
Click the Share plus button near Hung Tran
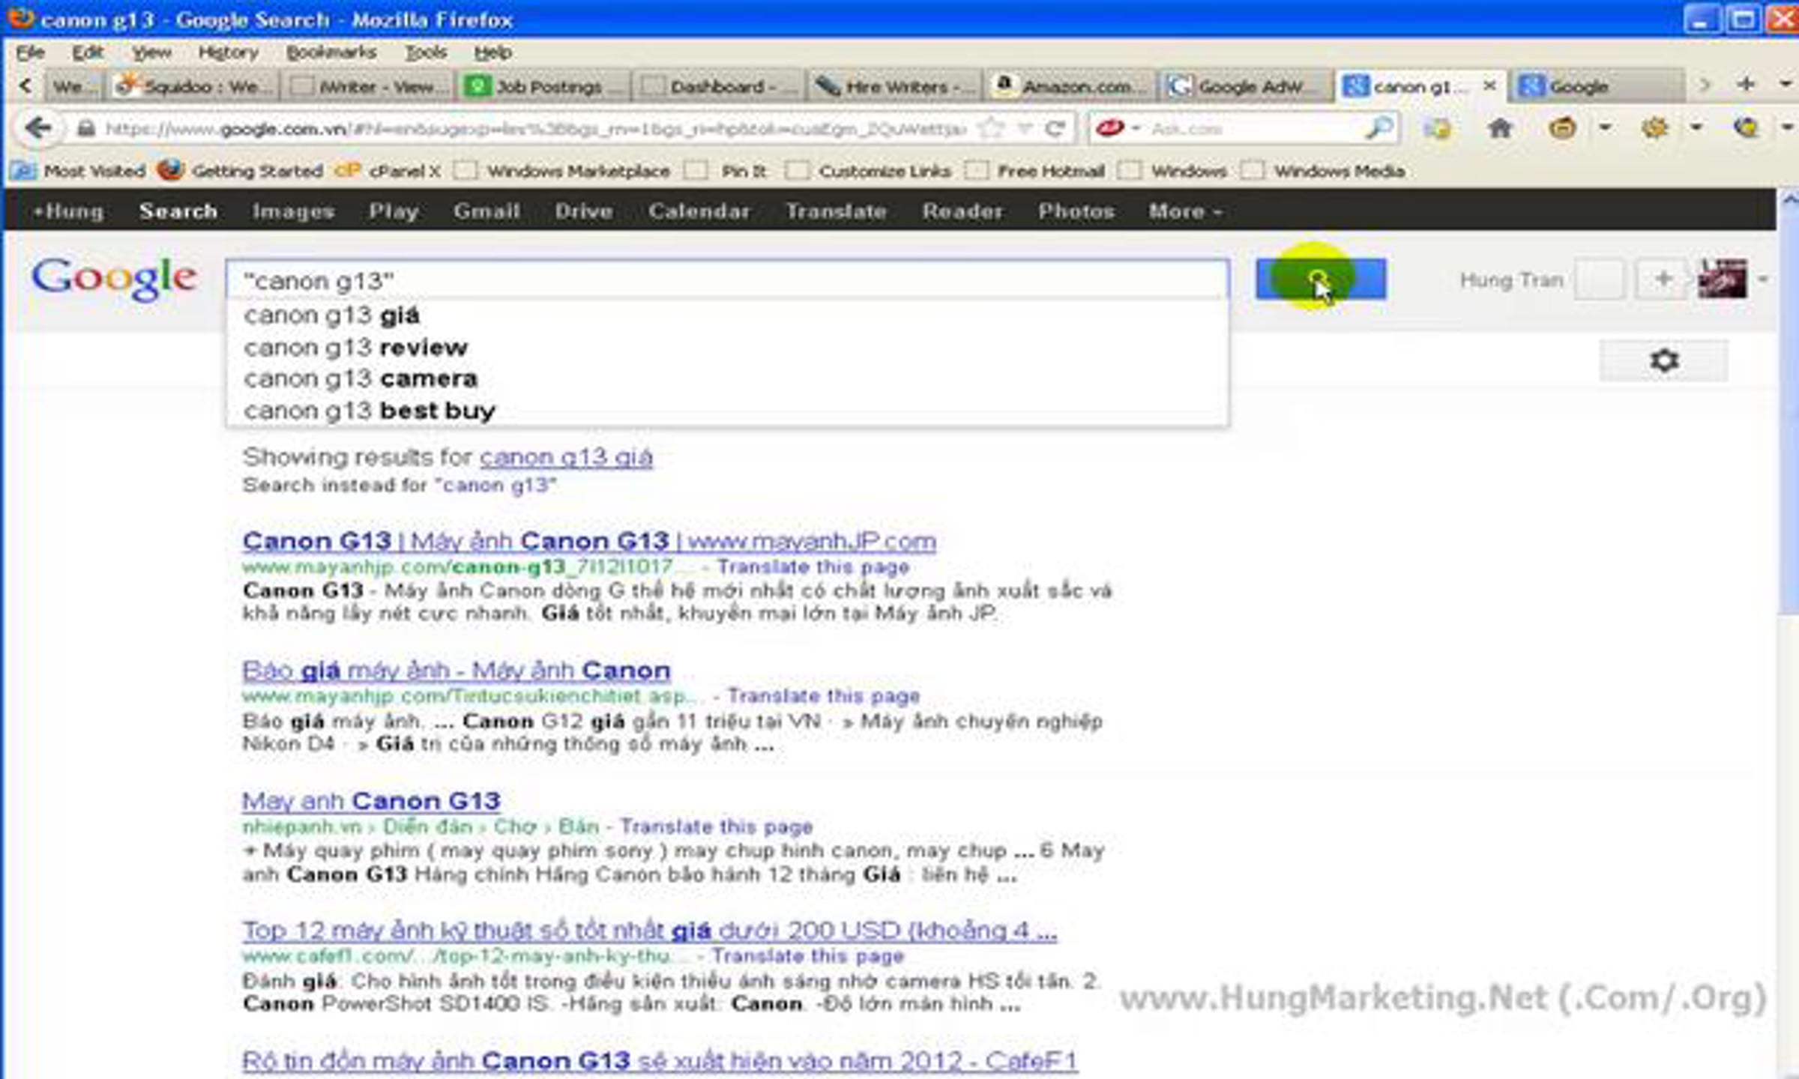coord(1663,279)
